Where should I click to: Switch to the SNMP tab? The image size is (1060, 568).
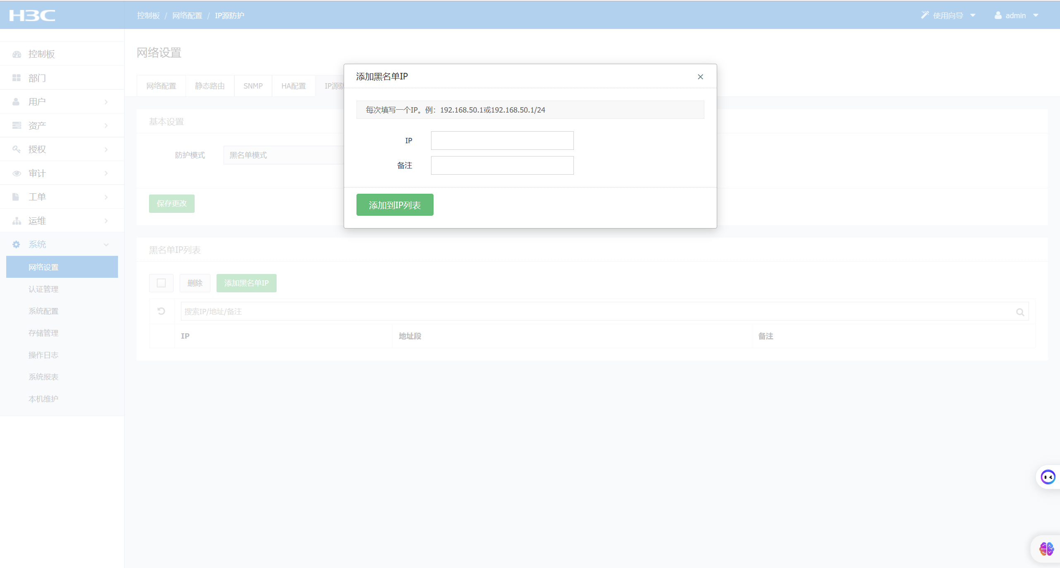tap(253, 86)
